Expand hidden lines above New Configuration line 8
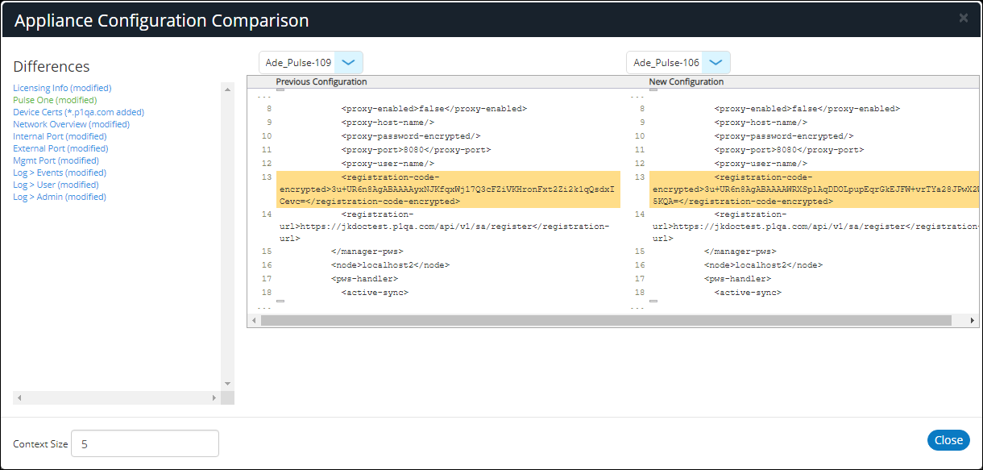 (x=653, y=89)
